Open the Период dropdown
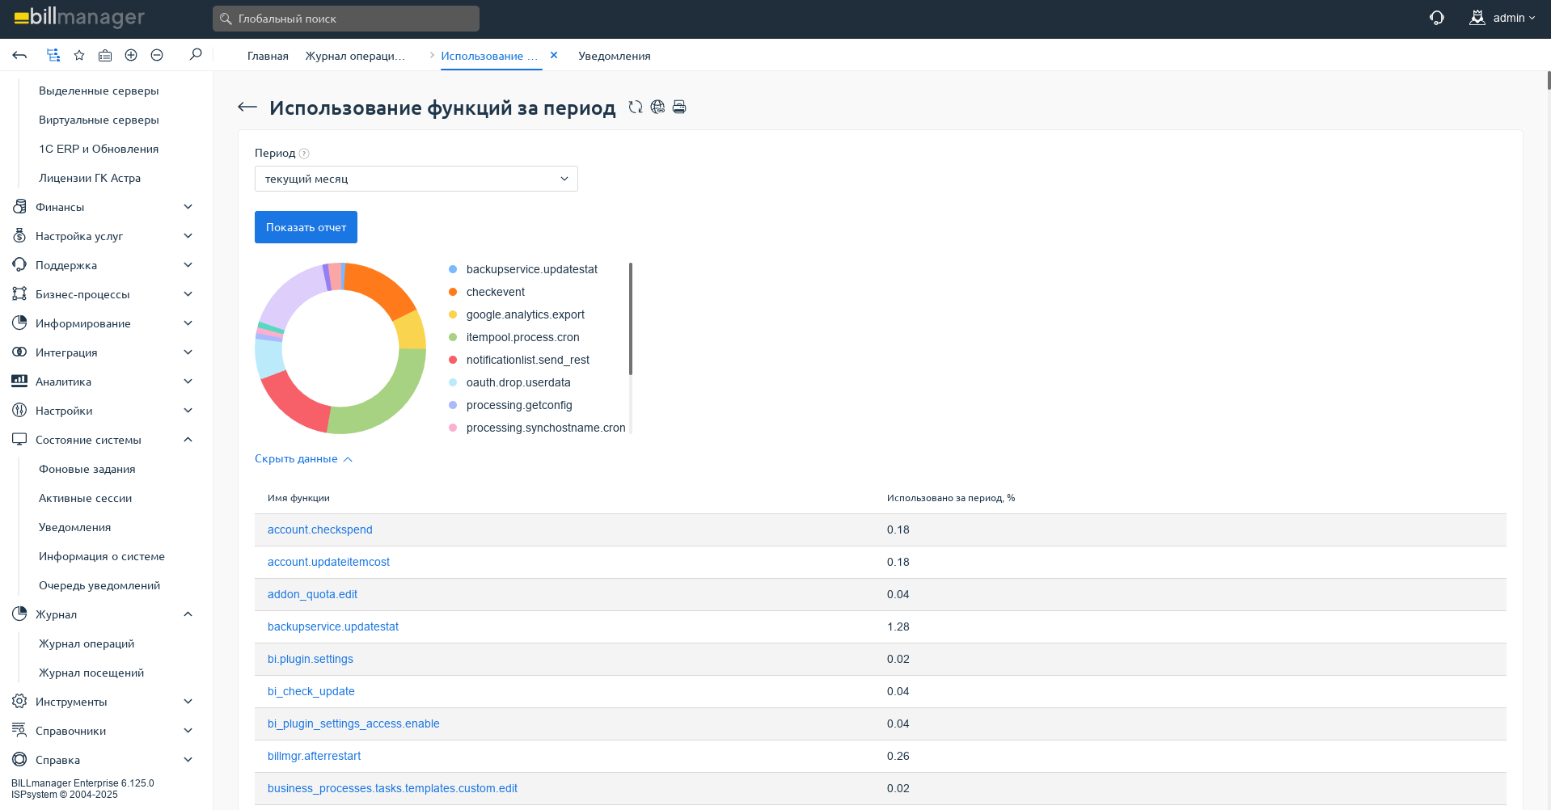 pyautogui.click(x=416, y=179)
